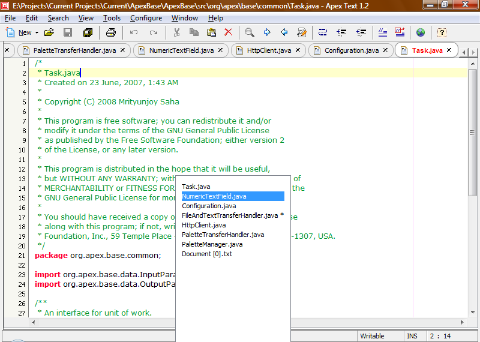Click the package keyword on line 21
Viewport: 480px width, 342px height.
pyautogui.click(x=51, y=256)
